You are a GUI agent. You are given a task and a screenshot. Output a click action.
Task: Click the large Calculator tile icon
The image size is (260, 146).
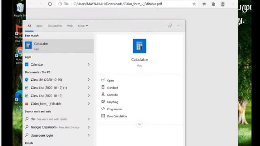point(139,46)
